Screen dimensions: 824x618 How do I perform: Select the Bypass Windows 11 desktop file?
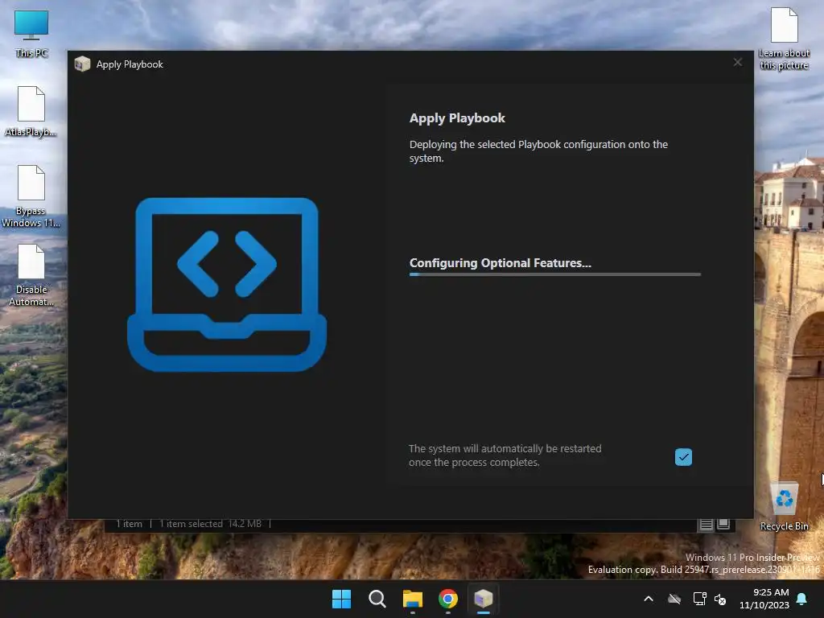pyautogui.click(x=31, y=196)
